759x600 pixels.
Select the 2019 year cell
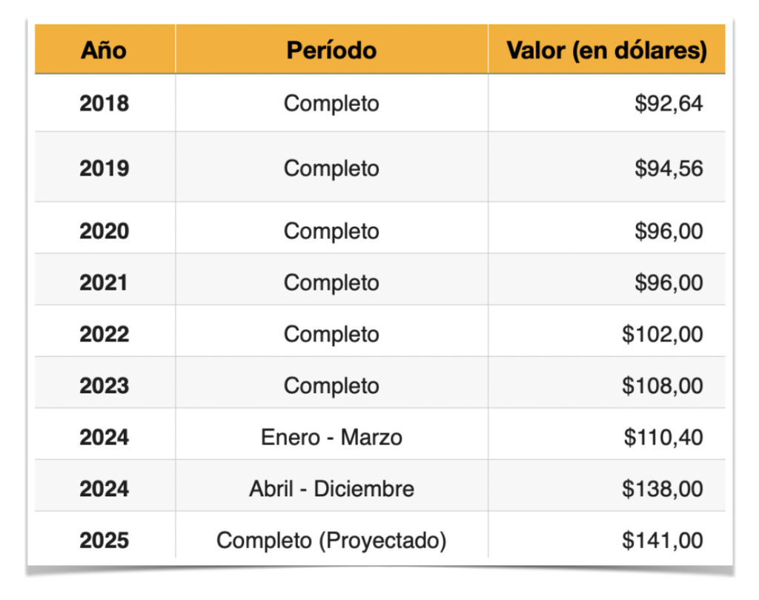click(x=104, y=168)
